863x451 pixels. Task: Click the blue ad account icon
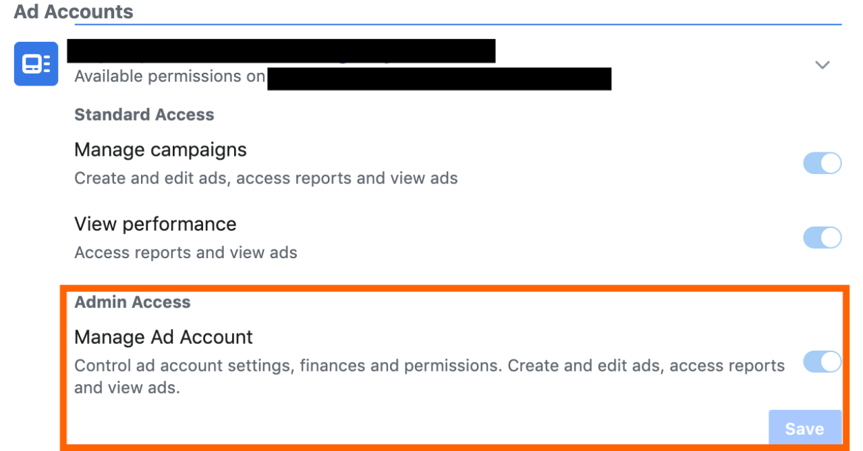[36, 64]
